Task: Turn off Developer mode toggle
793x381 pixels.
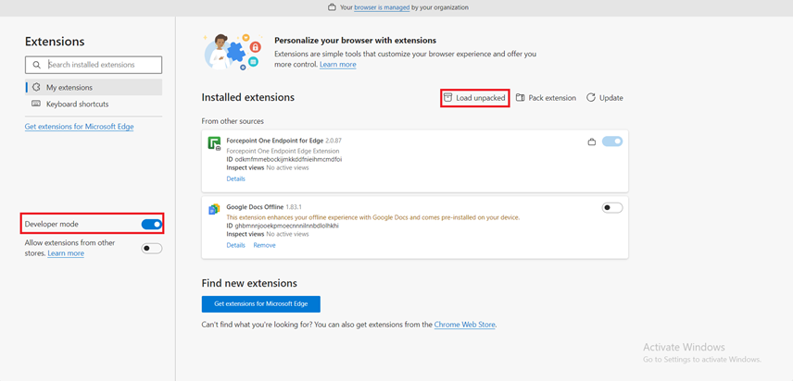Action: (152, 225)
